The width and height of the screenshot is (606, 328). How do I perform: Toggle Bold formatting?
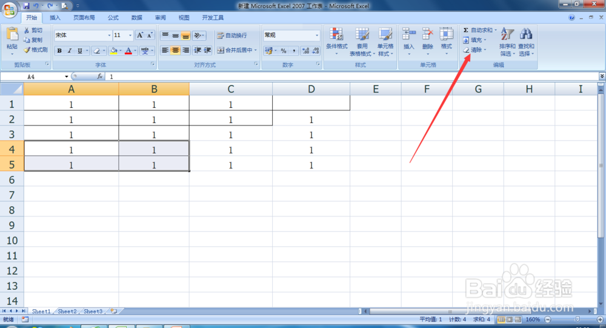point(59,51)
